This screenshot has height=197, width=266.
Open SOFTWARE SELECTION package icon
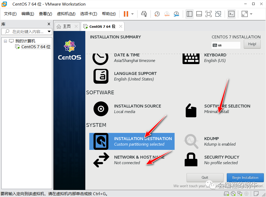[191, 110]
